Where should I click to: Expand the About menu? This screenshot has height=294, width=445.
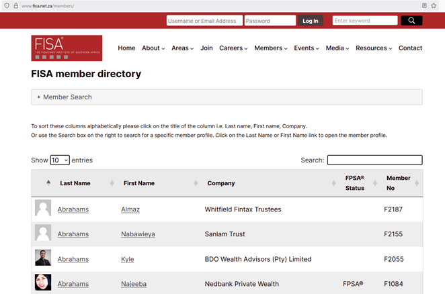(153, 48)
